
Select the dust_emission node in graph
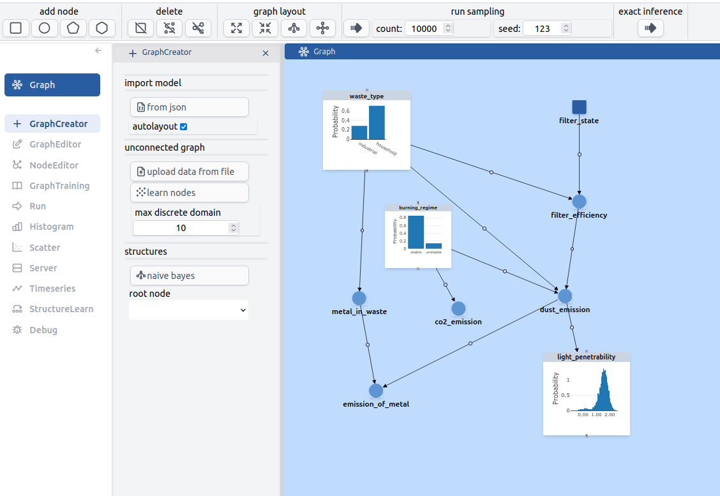(565, 296)
